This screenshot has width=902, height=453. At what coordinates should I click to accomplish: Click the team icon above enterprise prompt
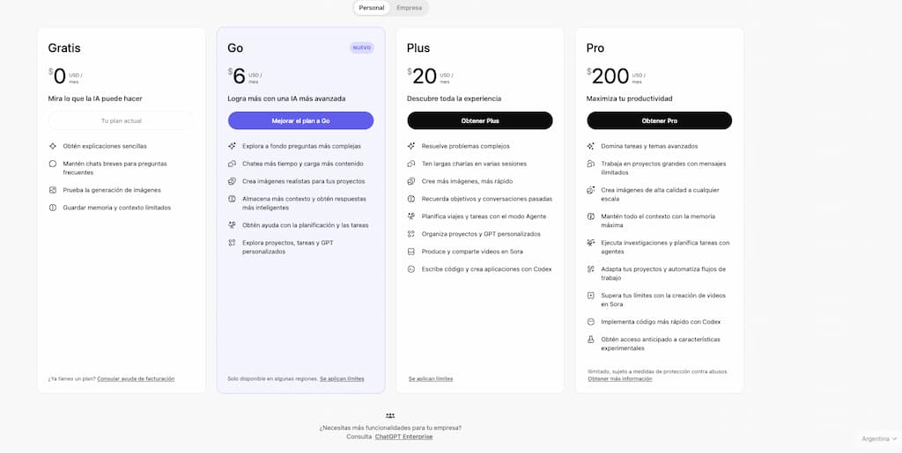390,415
